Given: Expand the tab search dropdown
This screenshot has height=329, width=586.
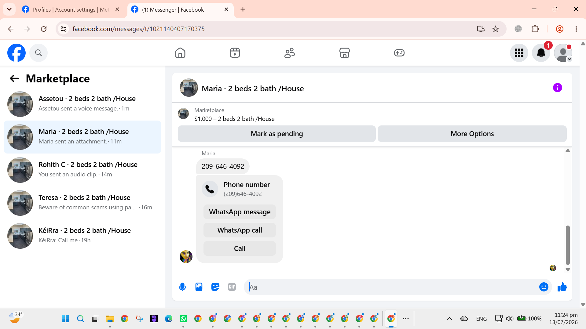Looking at the screenshot, I should pos(9,9).
